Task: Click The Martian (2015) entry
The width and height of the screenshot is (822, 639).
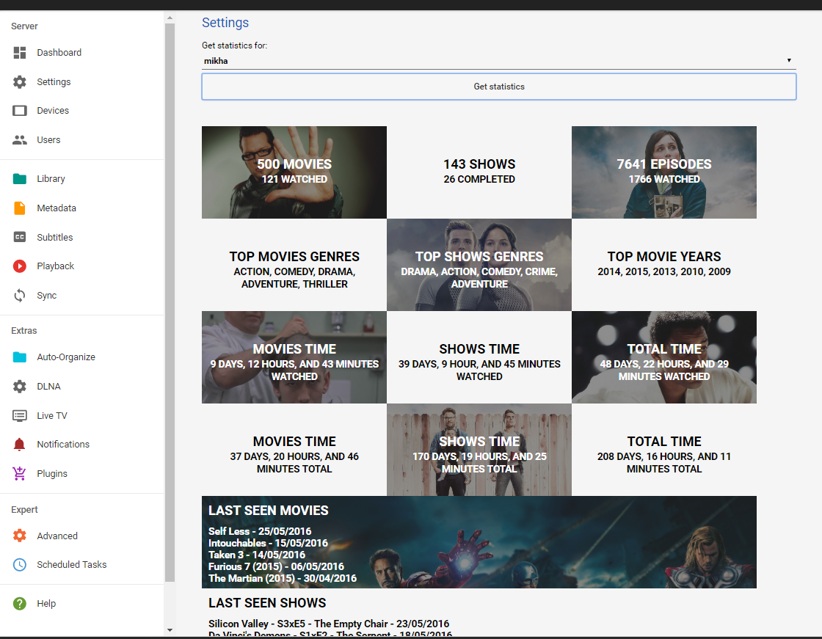Action: (x=283, y=578)
